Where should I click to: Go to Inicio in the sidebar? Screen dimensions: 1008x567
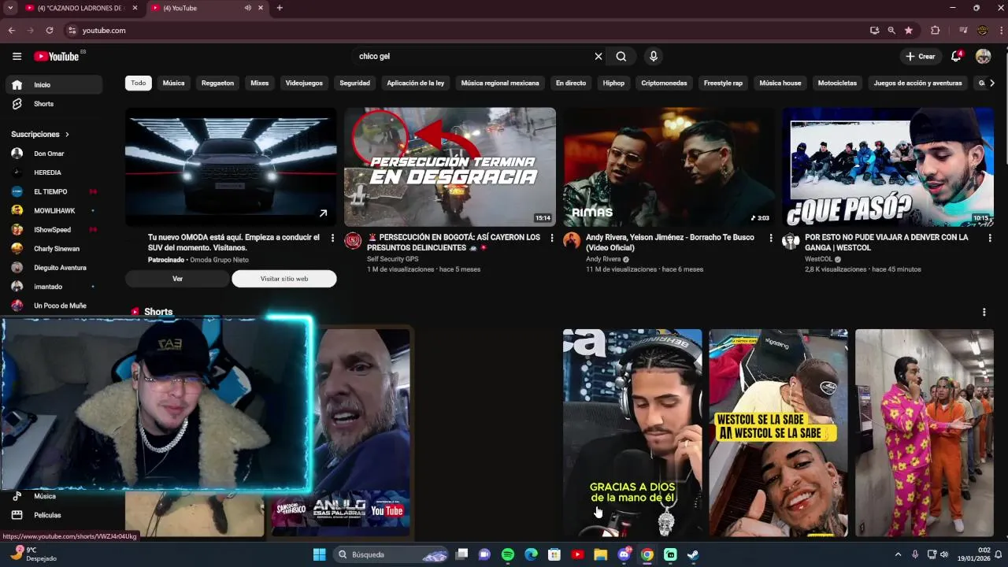pyautogui.click(x=53, y=84)
